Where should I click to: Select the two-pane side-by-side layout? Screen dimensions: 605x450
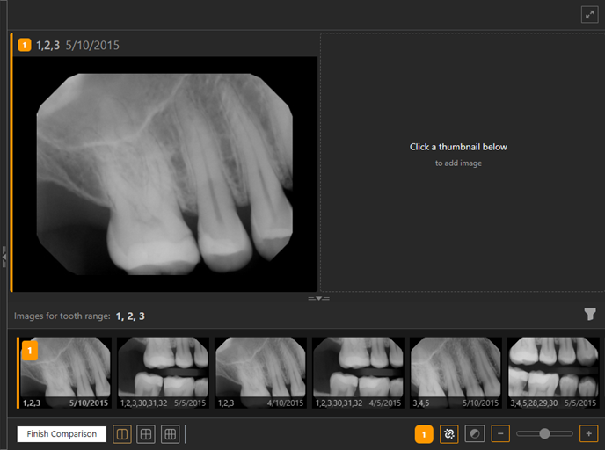click(x=122, y=434)
